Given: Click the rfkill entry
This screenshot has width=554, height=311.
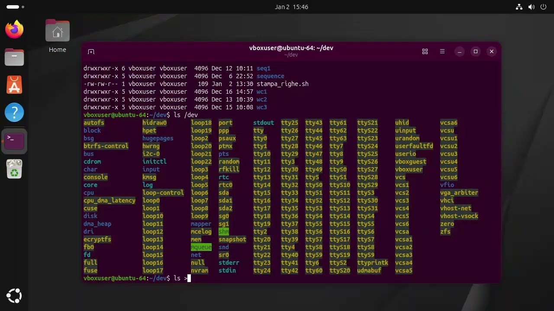Looking at the screenshot, I should 229,169.
